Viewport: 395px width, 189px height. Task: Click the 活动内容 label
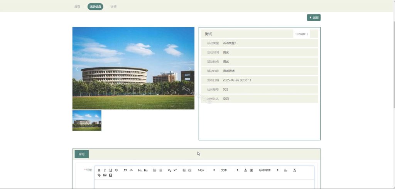coord(213,71)
